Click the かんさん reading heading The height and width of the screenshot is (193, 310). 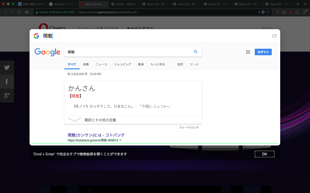[x=81, y=88]
